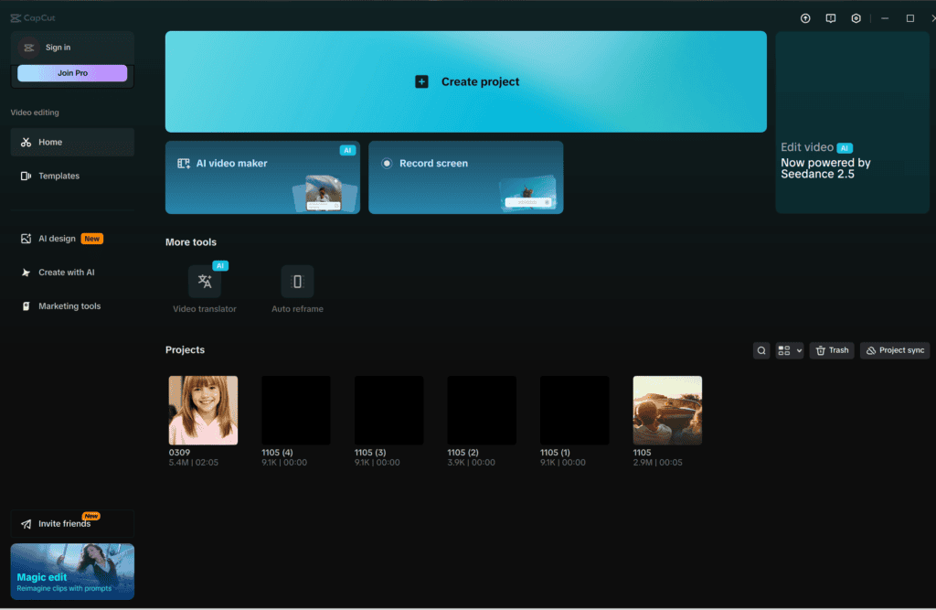The height and width of the screenshot is (610, 936).
Task: Click the CapCut logo in title bar
Action: click(33, 18)
